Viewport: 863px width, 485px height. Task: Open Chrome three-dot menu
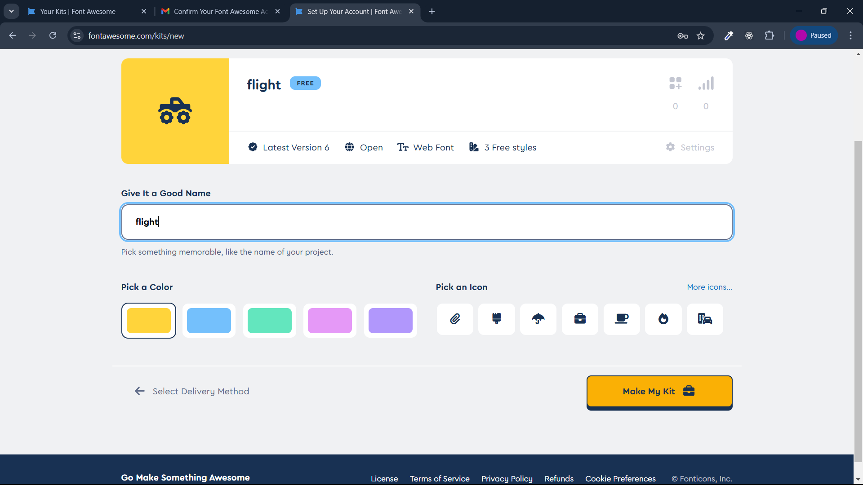click(850, 35)
